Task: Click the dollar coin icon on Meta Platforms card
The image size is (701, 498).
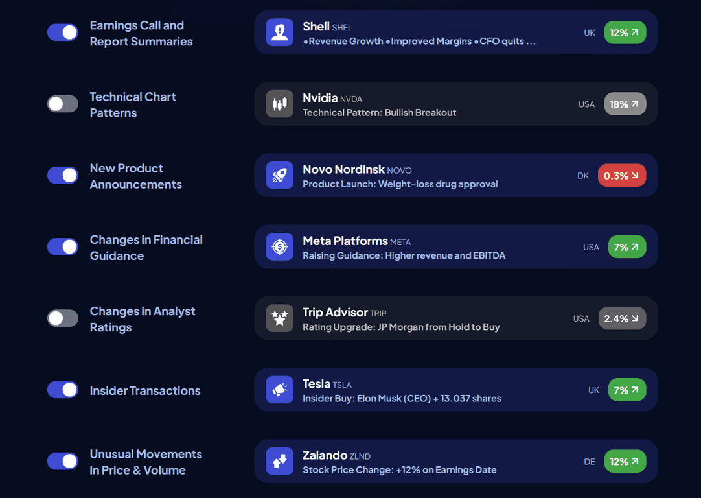Action: point(279,246)
